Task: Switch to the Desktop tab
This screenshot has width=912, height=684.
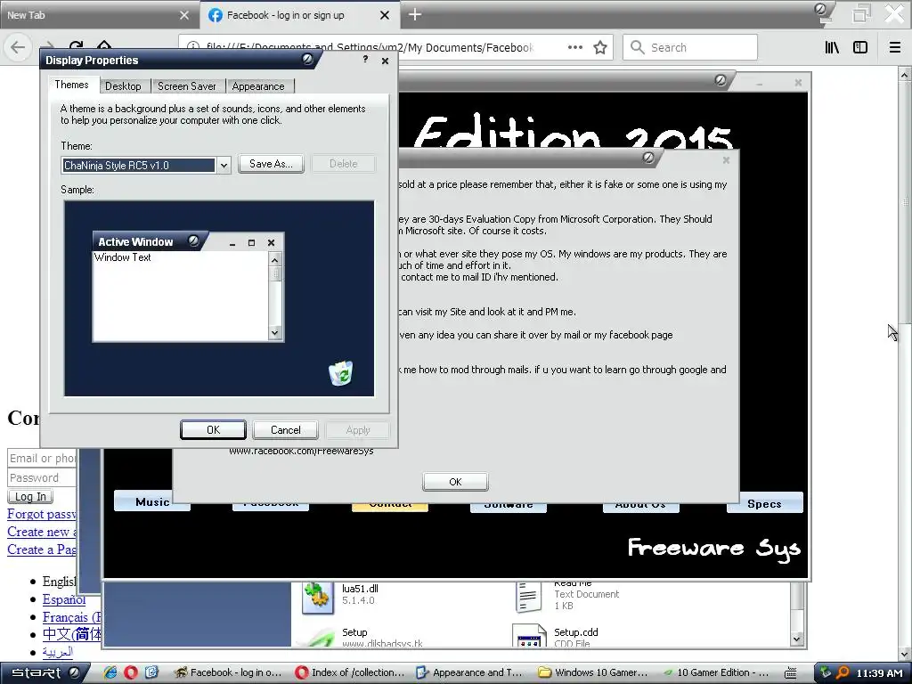Action: click(123, 86)
